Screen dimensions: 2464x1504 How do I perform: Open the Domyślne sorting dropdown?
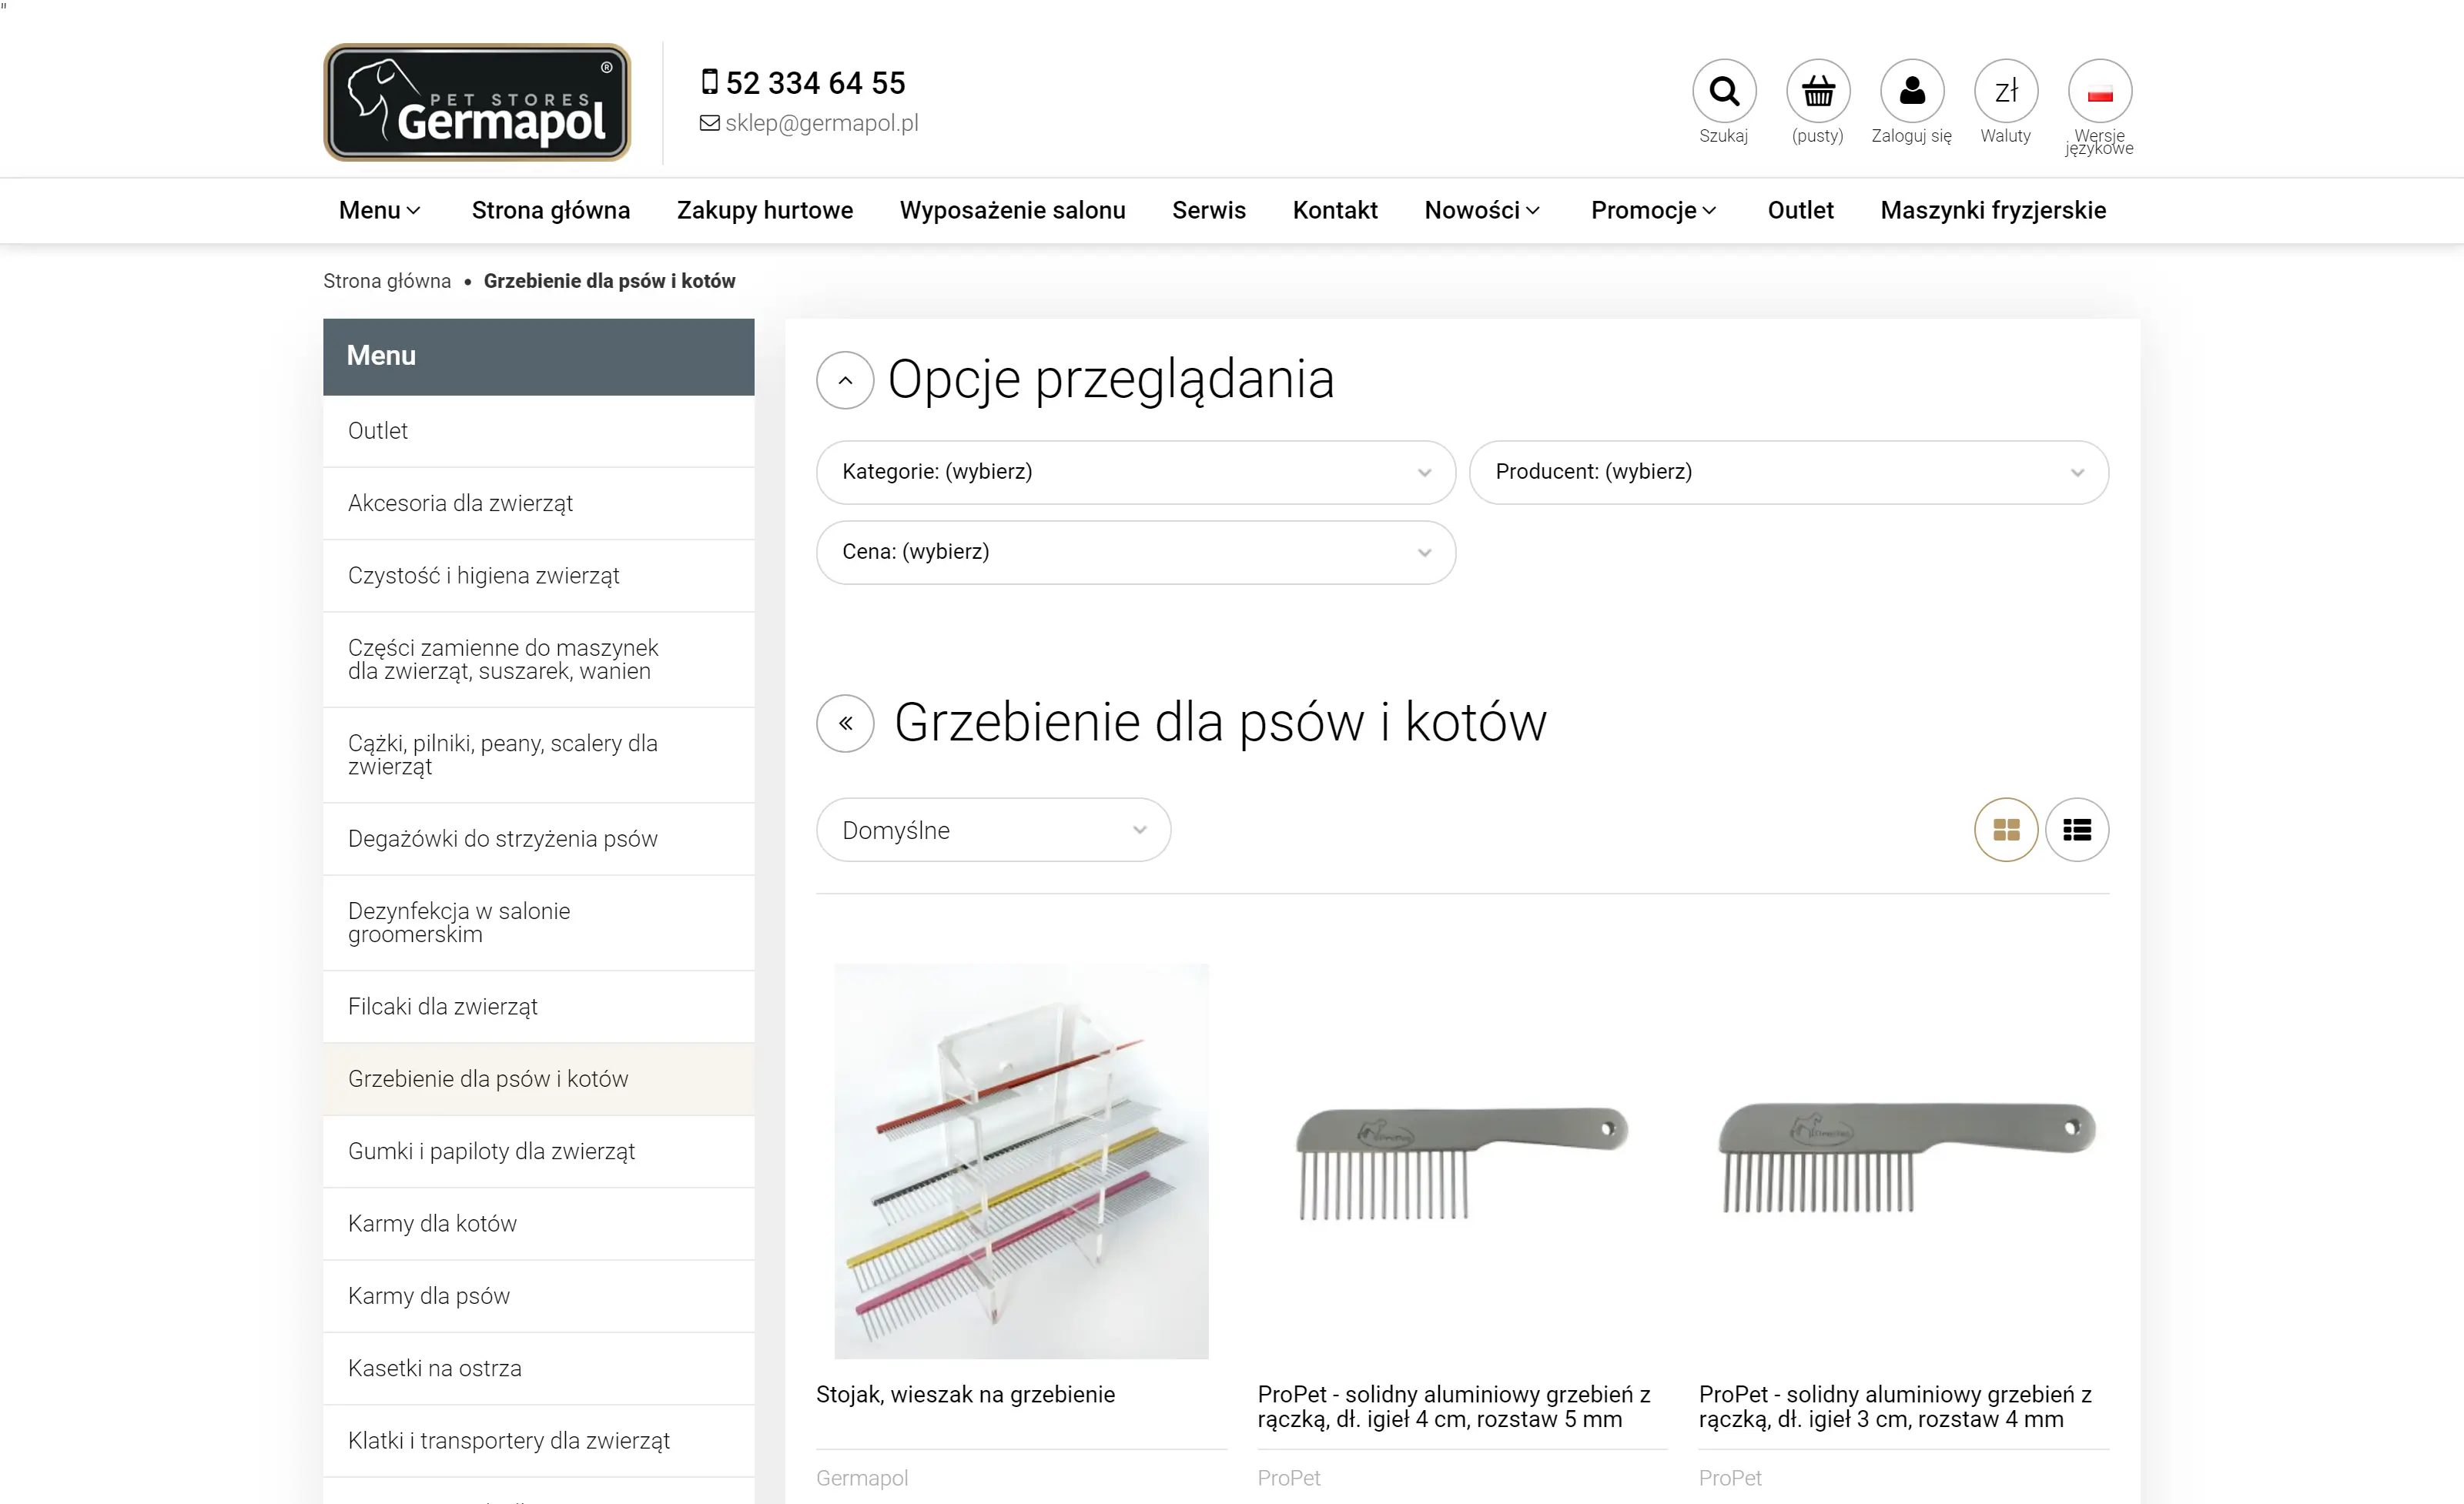993,830
